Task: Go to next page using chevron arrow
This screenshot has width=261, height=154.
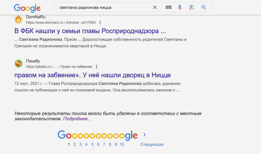Action: (x=144, y=135)
